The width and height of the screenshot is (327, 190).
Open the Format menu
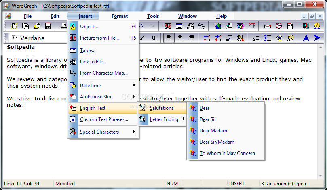[x=120, y=16]
